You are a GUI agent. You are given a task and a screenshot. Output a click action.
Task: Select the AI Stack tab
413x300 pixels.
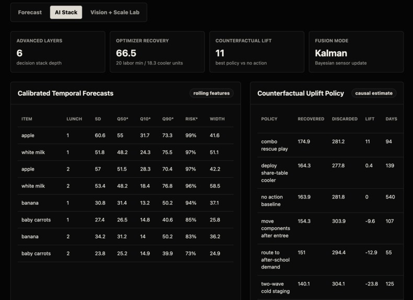pyautogui.click(x=66, y=13)
